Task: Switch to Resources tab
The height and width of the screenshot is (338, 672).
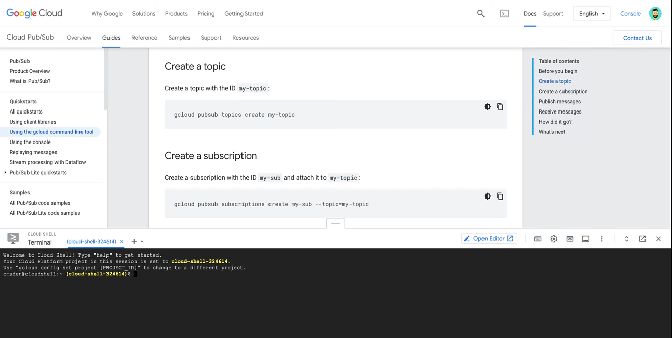Action: point(246,38)
